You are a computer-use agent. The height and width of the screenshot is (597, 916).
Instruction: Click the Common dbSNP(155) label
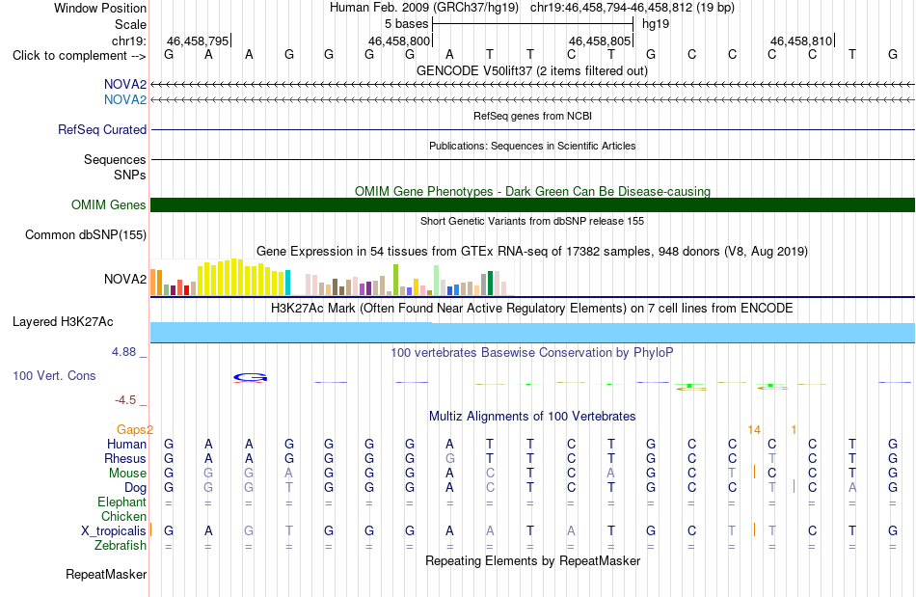(x=86, y=234)
